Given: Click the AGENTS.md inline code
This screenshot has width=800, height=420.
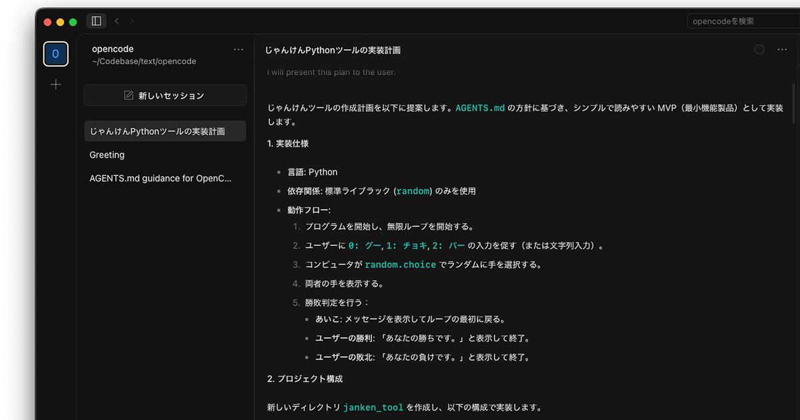Looking at the screenshot, I should click(x=480, y=108).
